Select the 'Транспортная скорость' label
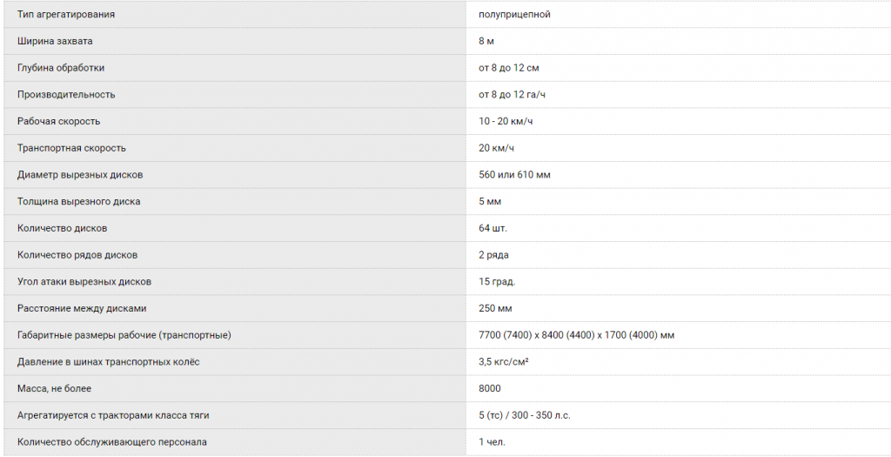This screenshot has width=891, height=457. tap(71, 148)
